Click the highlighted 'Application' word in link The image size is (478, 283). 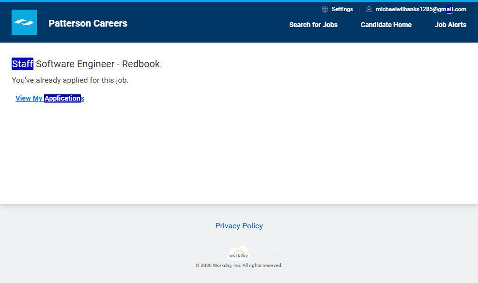tap(62, 98)
